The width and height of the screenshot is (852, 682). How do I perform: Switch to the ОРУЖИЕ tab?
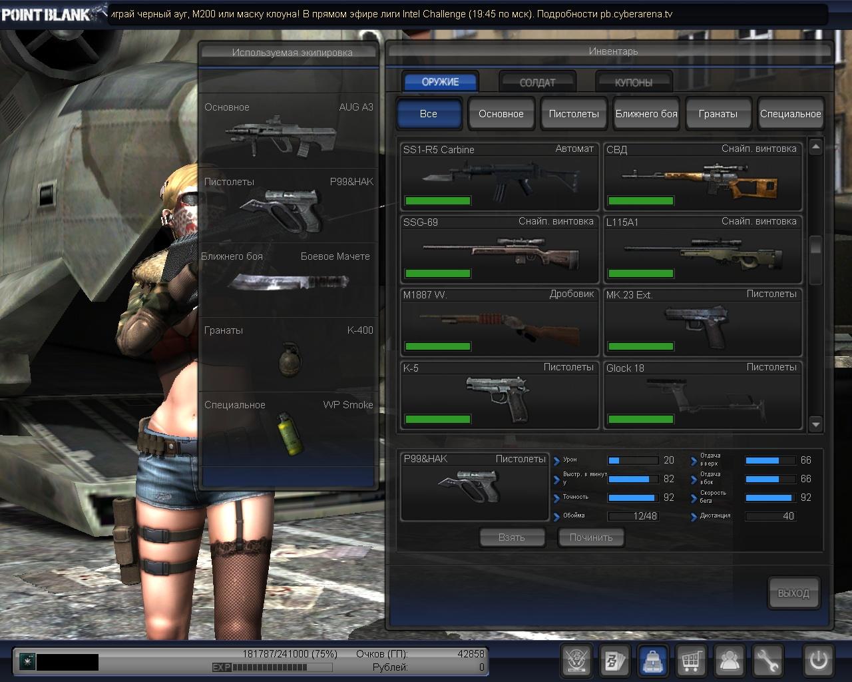click(x=440, y=82)
